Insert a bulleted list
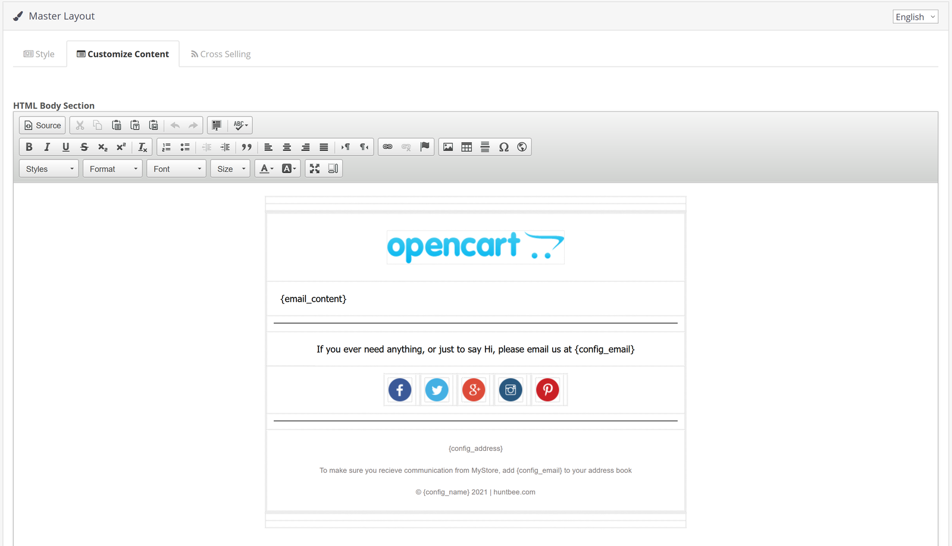The width and height of the screenshot is (952, 546). (x=185, y=147)
